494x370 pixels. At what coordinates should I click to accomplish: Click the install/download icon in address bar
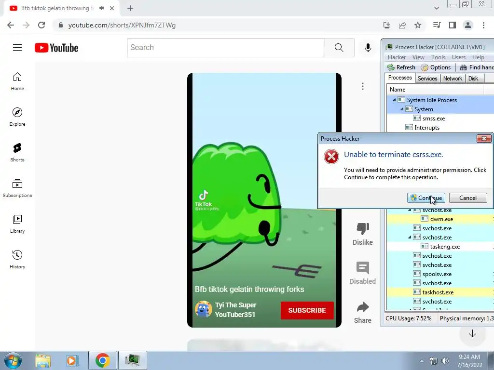[x=387, y=25]
